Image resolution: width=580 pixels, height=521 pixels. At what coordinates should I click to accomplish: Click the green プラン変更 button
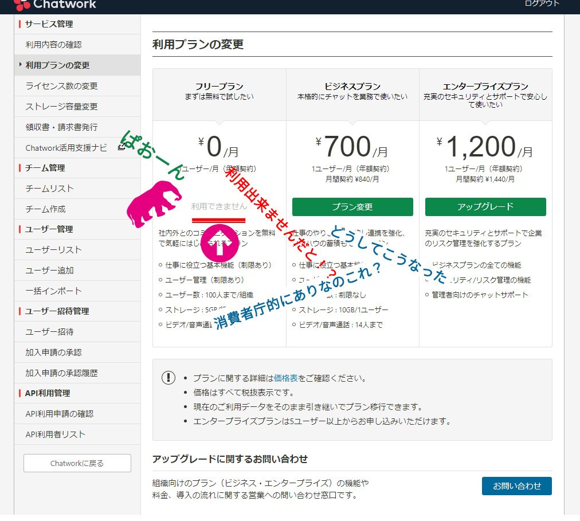pos(352,207)
